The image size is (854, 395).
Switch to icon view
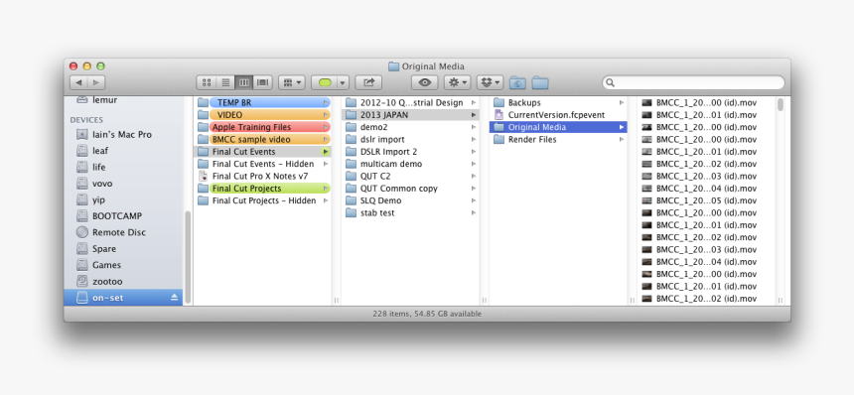pos(207,82)
